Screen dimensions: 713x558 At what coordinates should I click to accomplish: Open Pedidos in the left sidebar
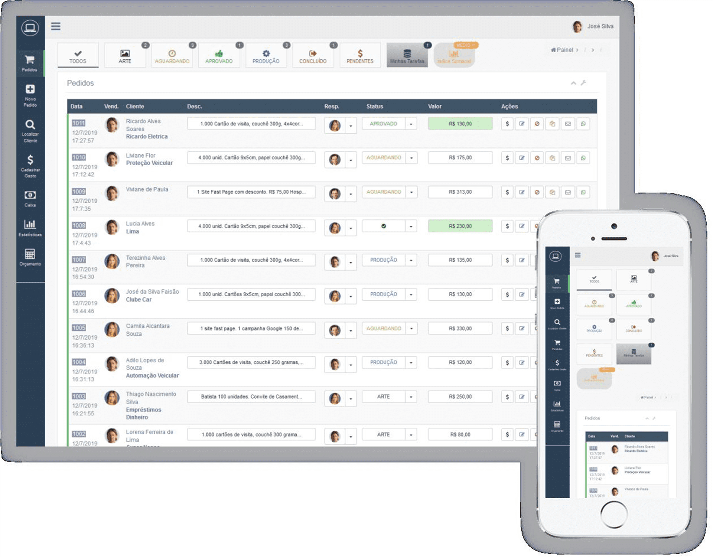[30, 63]
